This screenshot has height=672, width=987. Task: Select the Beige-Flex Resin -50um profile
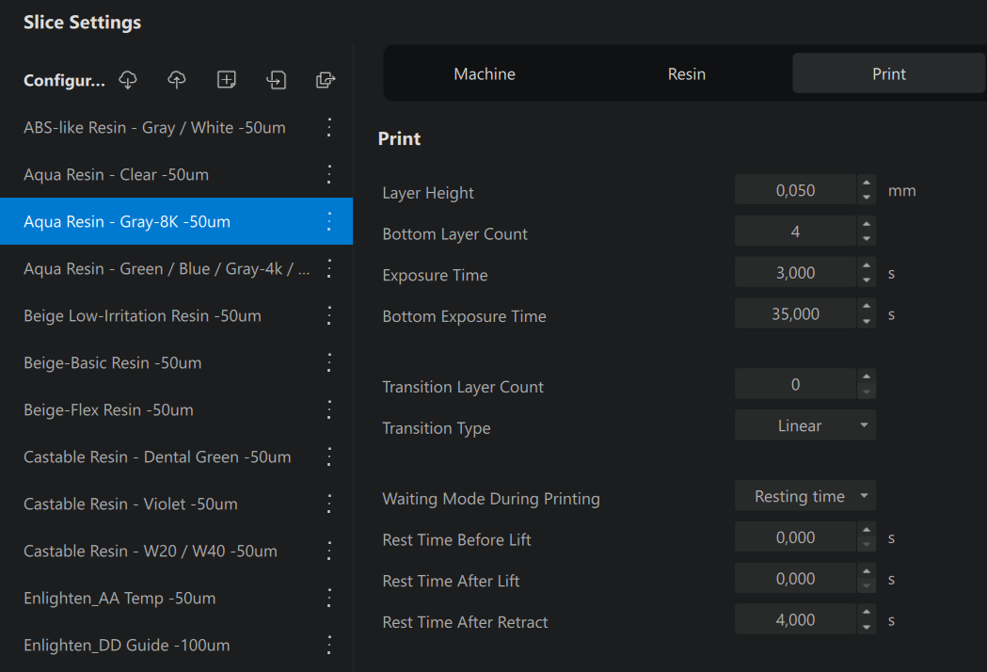pyautogui.click(x=176, y=410)
